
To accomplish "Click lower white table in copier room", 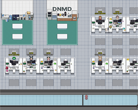I will coord(17,37).
